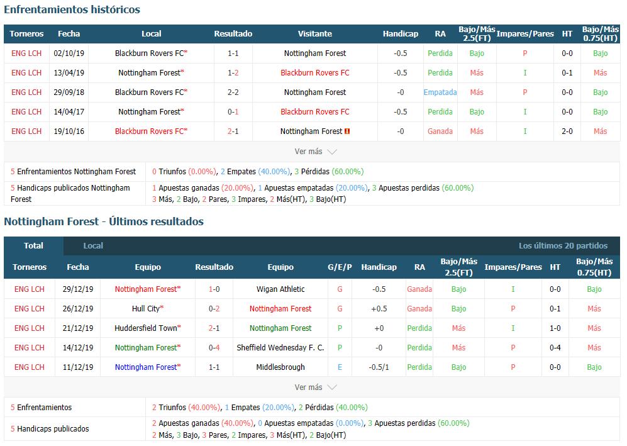Click handicap -0.5/1 on Middlesbrough row
627x446 pixels.
pyautogui.click(x=379, y=367)
